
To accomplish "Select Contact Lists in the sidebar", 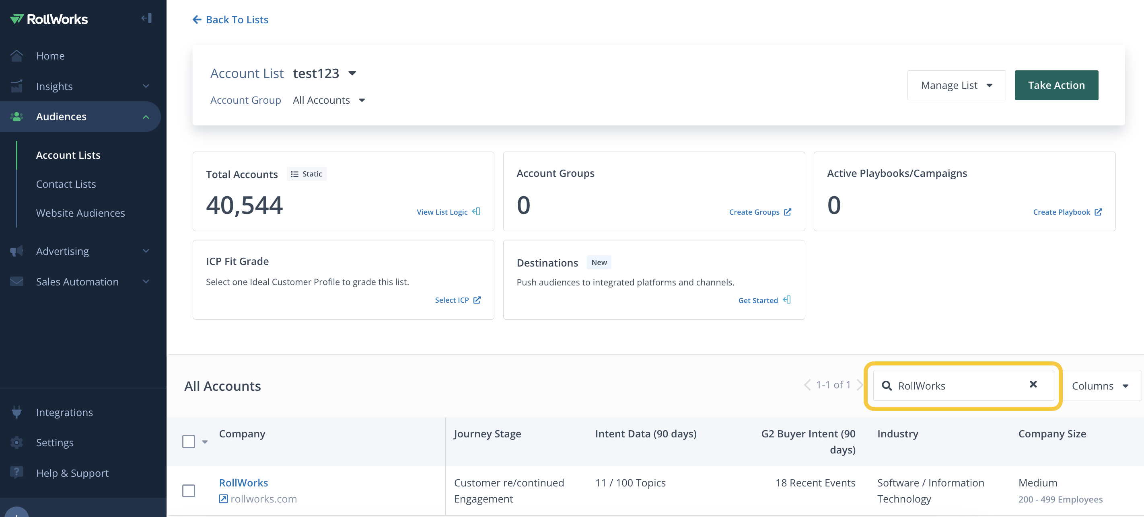I will coord(66,184).
